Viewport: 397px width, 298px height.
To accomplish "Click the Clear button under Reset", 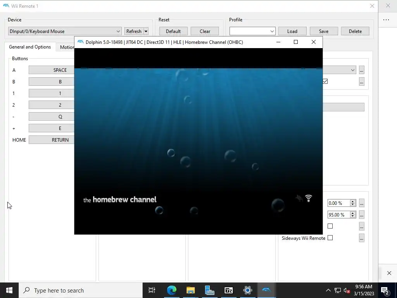I will click(205, 31).
